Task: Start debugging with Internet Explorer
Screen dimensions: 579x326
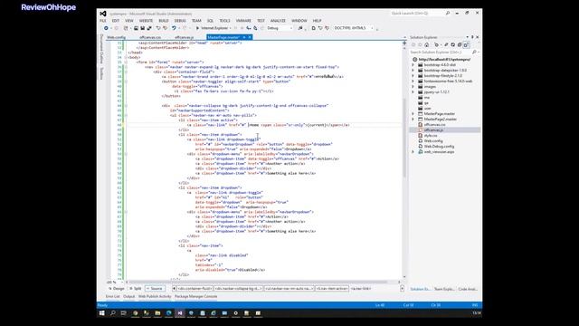Action: 212,28
